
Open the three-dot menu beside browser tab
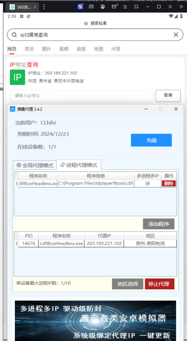click(x=44, y=7)
